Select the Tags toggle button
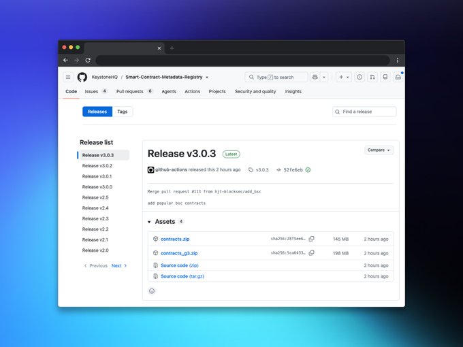 coord(123,112)
